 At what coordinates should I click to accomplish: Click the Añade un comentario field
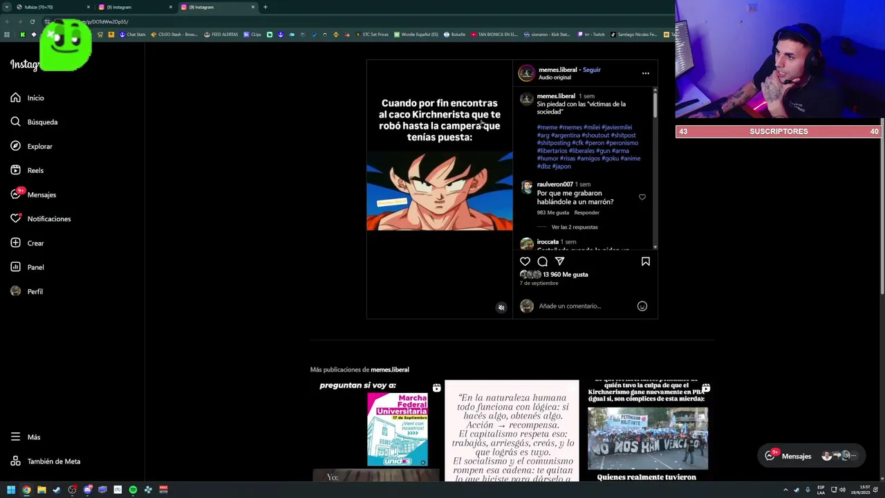585,306
